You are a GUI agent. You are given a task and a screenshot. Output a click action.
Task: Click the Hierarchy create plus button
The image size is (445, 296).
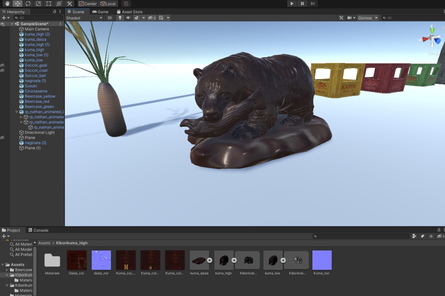coord(4,17)
